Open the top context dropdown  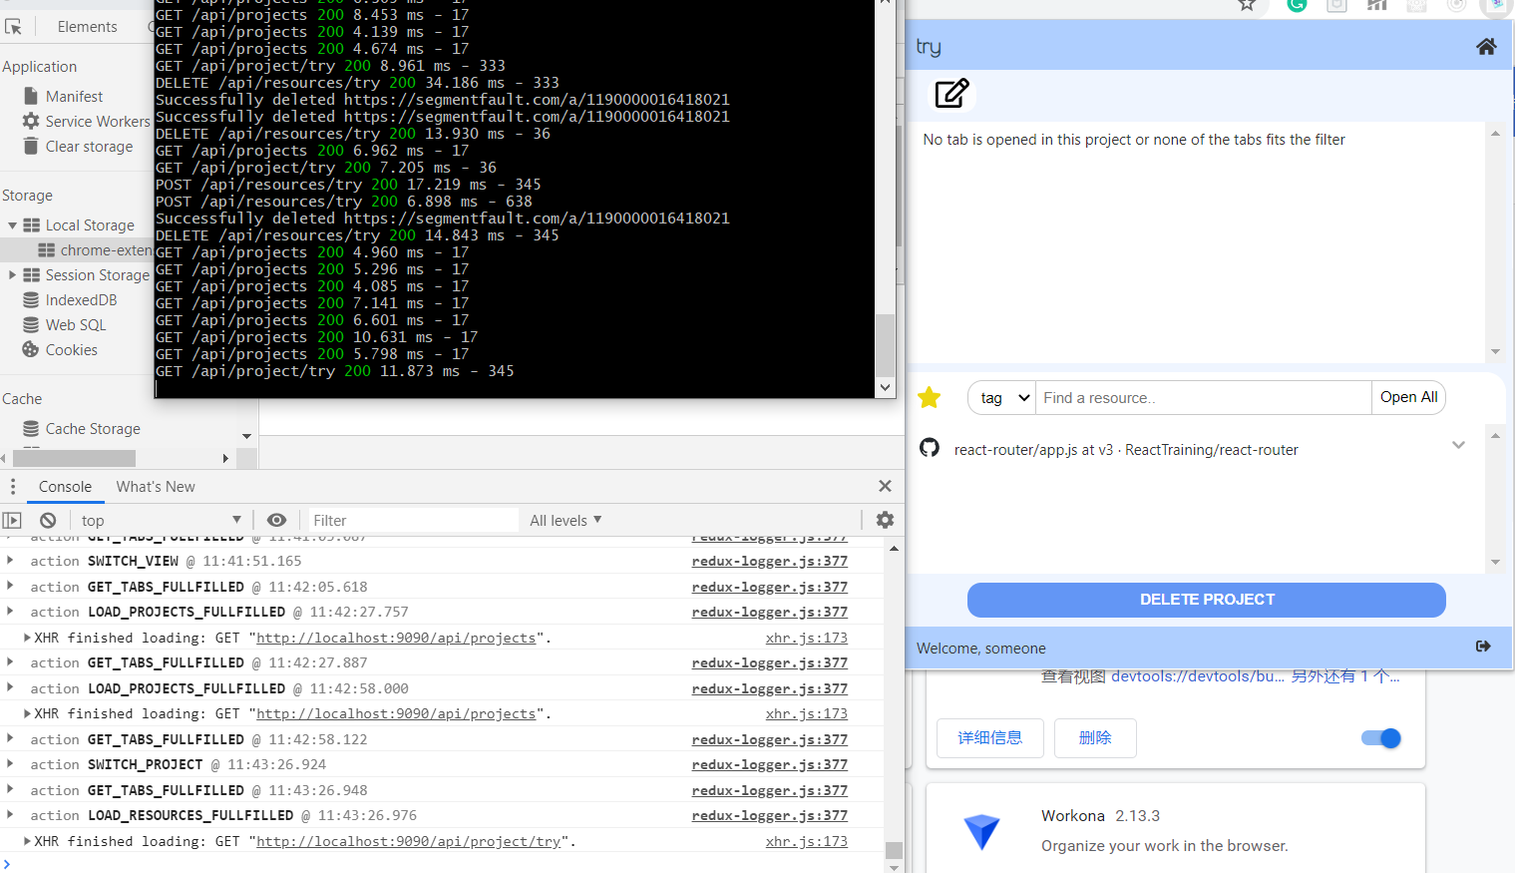coord(161,520)
